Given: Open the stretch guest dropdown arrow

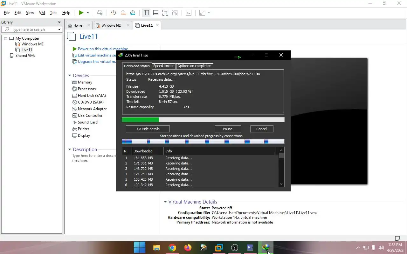Looking at the screenshot, I should click(x=209, y=13).
